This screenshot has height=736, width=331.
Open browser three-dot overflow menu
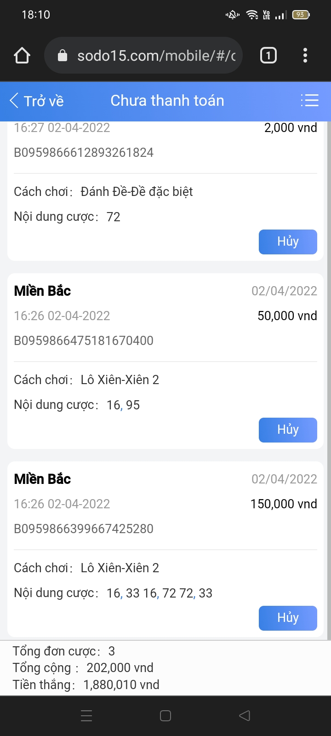[x=305, y=56]
